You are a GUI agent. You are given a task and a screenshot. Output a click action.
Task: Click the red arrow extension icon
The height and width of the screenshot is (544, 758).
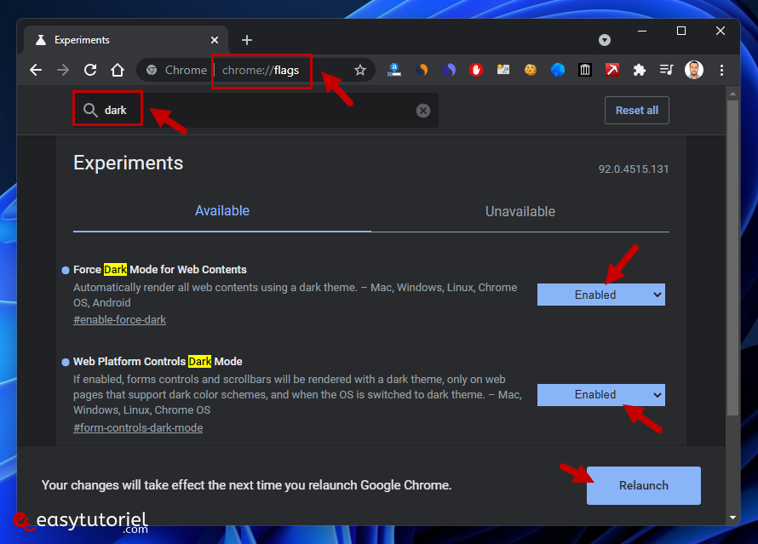tap(612, 70)
